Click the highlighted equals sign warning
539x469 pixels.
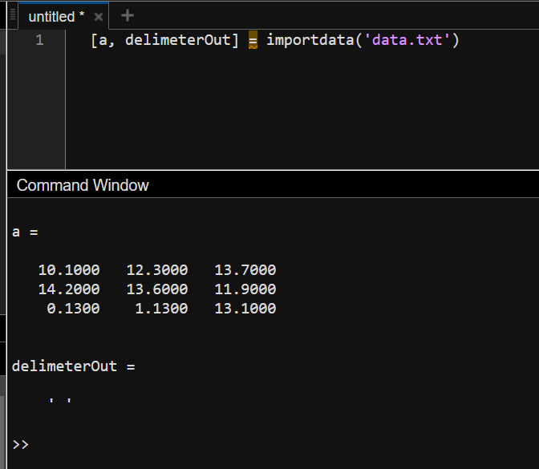(x=253, y=40)
